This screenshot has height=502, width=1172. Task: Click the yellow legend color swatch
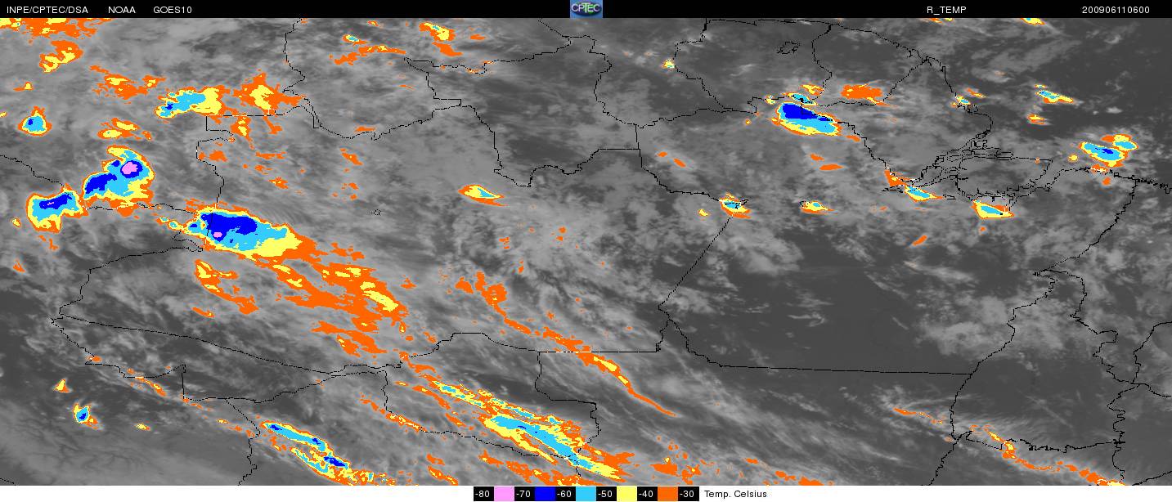point(626,494)
